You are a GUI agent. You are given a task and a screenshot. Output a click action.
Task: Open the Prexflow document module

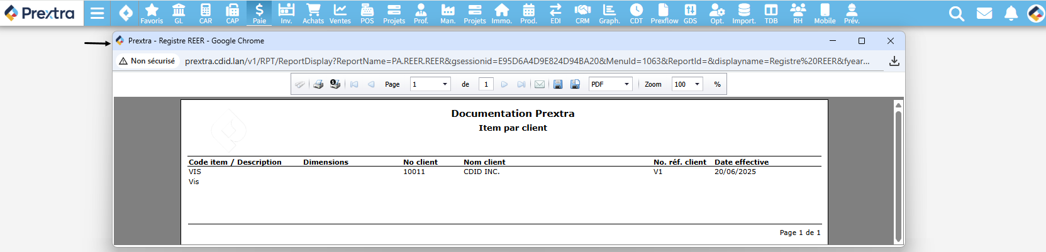(664, 13)
